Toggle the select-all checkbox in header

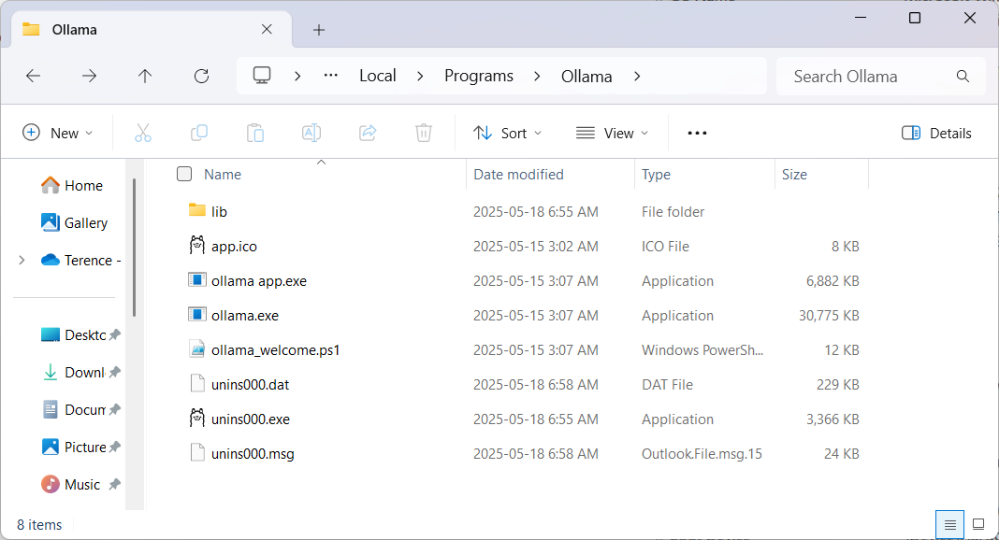[184, 174]
